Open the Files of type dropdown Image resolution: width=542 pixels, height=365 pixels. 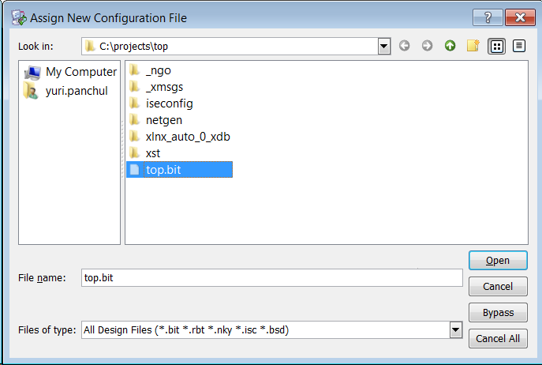pyautogui.click(x=455, y=329)
